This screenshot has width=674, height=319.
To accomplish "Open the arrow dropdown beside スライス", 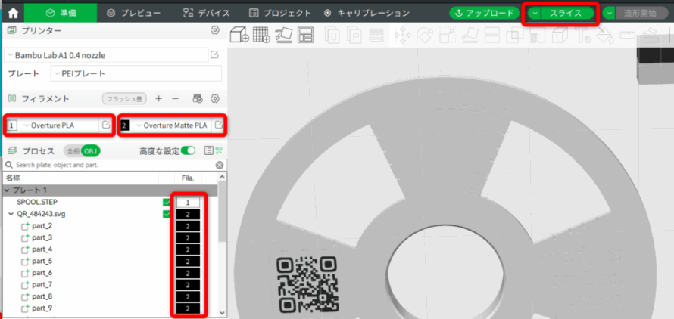I will pyautogui.click(x=535, y=13).
